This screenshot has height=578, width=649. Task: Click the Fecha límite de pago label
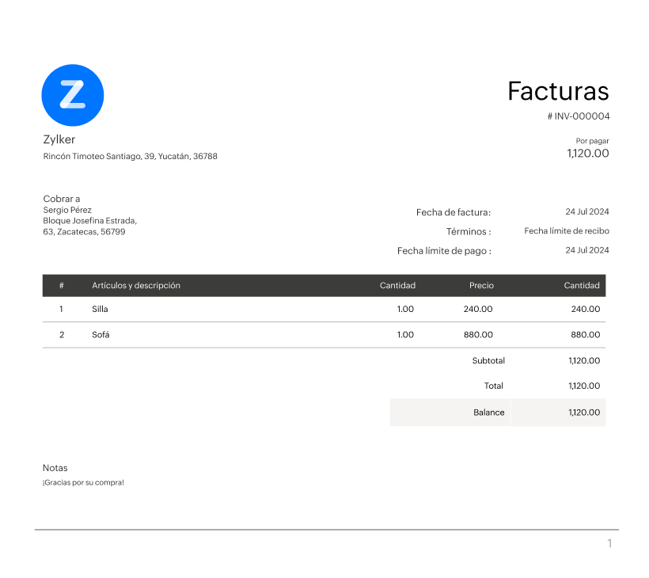pyautogui.click(x=444, y=251)
